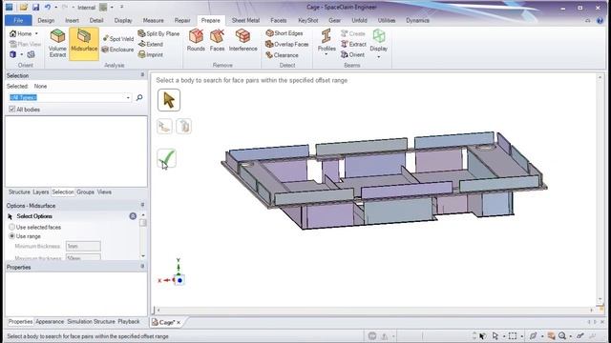611x343 pixels.
Task: Click the Open folder icon in quick access toolbar
Action: [23, 7]
